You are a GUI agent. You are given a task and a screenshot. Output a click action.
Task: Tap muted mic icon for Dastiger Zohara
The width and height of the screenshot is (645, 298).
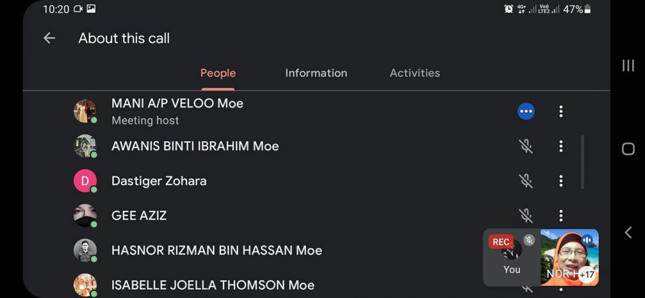tap(526, 181)
